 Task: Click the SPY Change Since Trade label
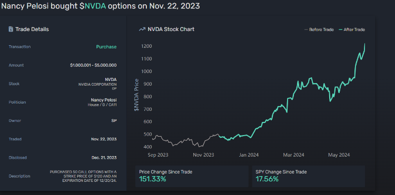click(x=281, y=172)
